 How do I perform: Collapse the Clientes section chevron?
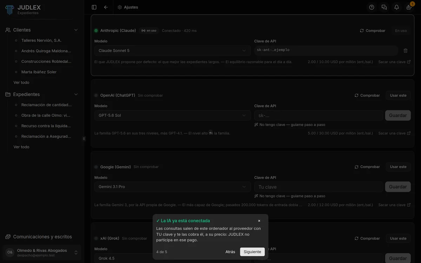pos(76,30)
